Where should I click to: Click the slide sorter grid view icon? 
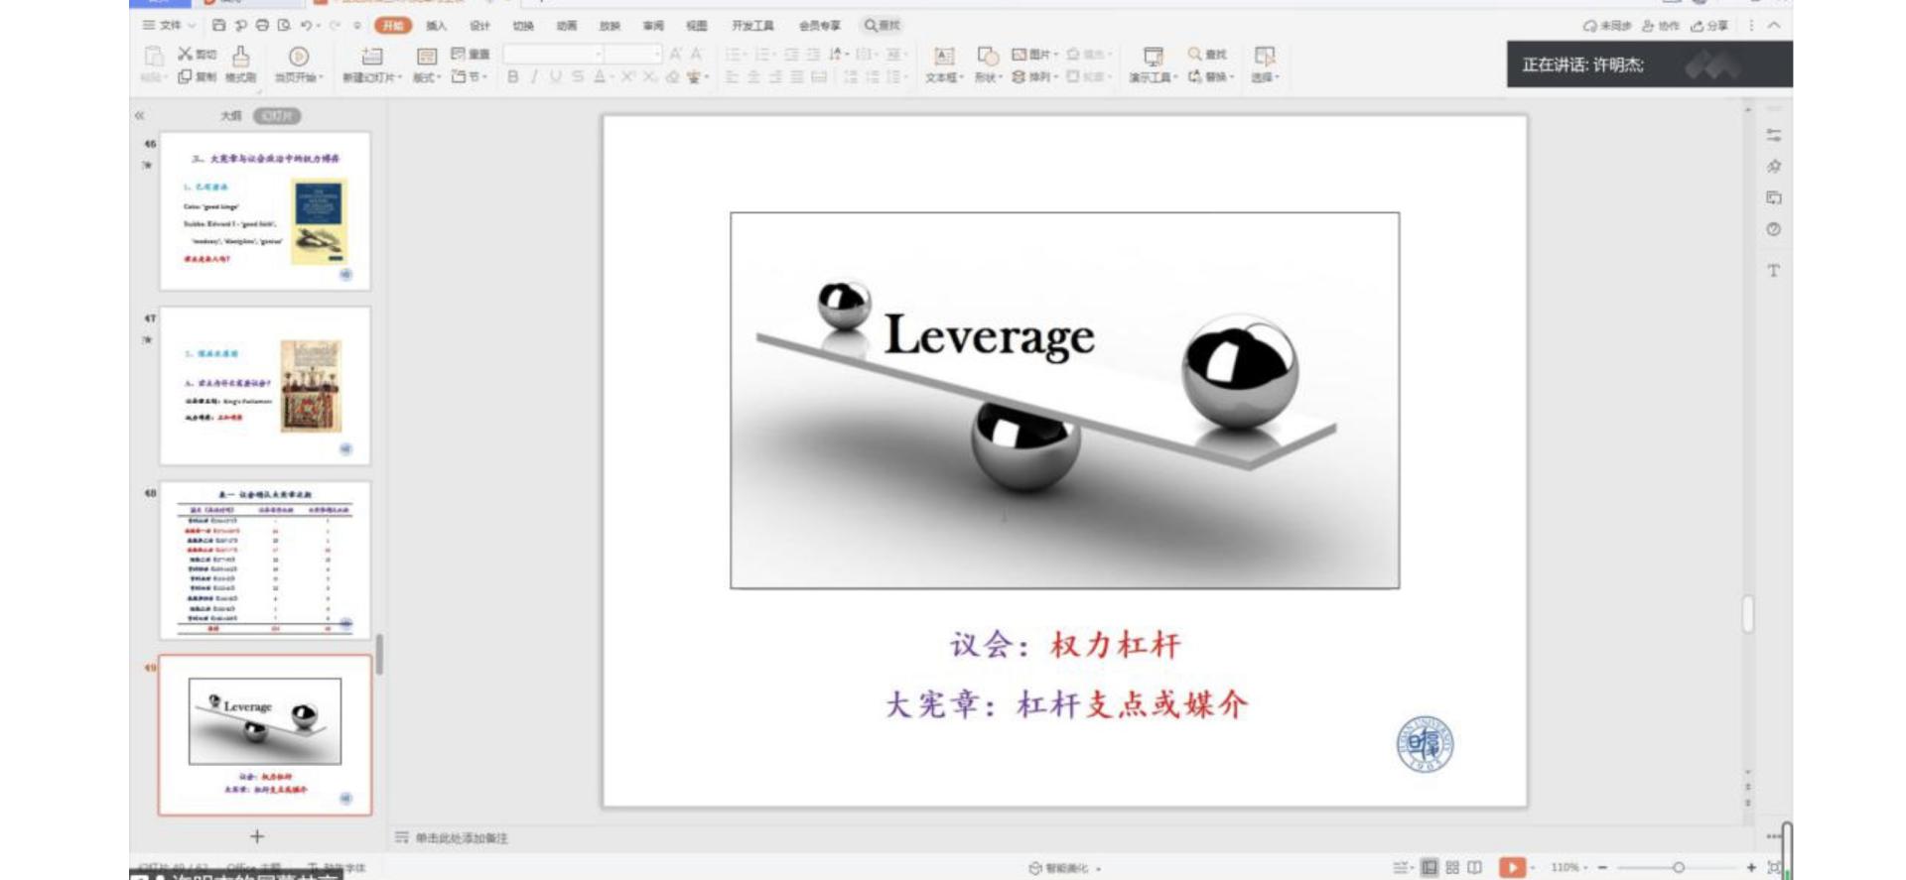pyautogui.click(x=1452, y=867)
